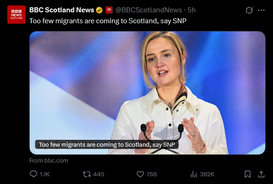Open the BBC News Scotland profile avatar
Image resolution: width=273 pixels, height=184 pixels.
click(16, 15)
